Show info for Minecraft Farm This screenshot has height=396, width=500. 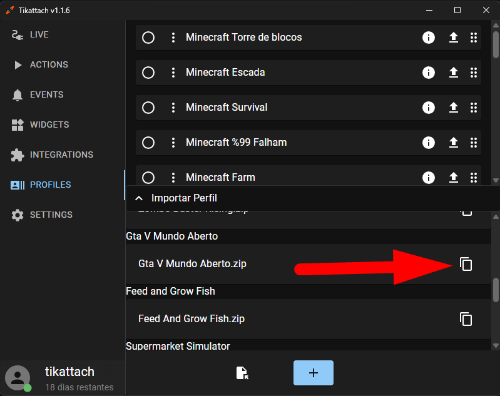tap(429, 178)
